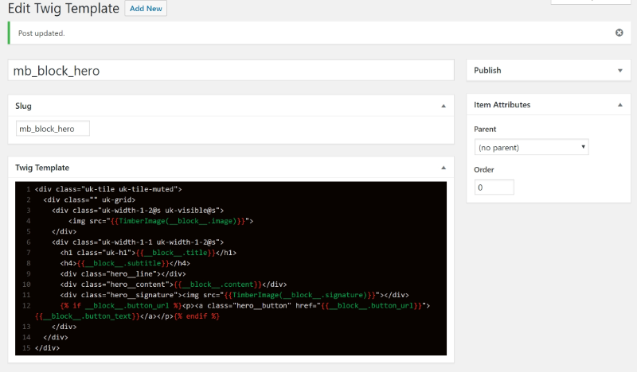Viewport: 637px width, 372px height.
Task: Click code line 3 with uk-visible@s
Action: tap(138, 210)
